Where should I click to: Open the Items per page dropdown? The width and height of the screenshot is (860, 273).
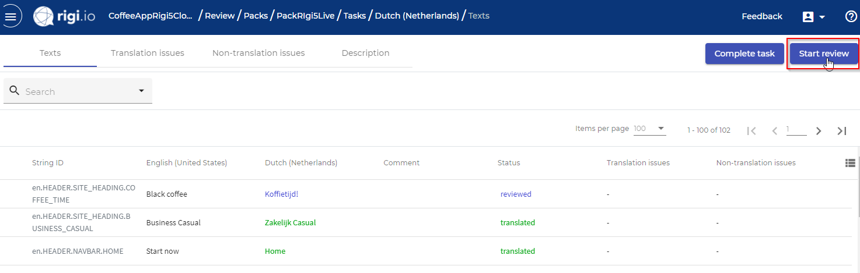click(649, 129)
